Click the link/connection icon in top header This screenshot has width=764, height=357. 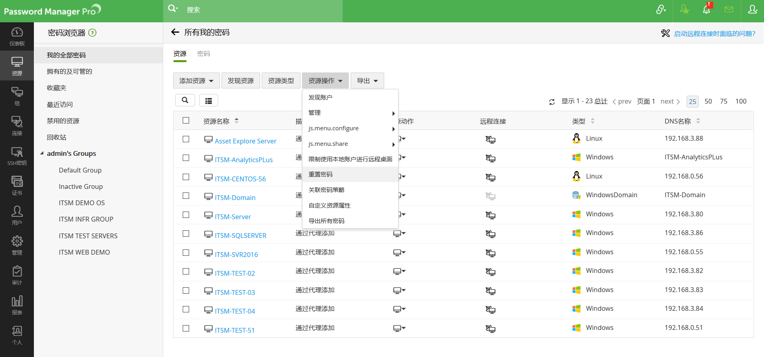pyautogui.click(x=661, y=10)
